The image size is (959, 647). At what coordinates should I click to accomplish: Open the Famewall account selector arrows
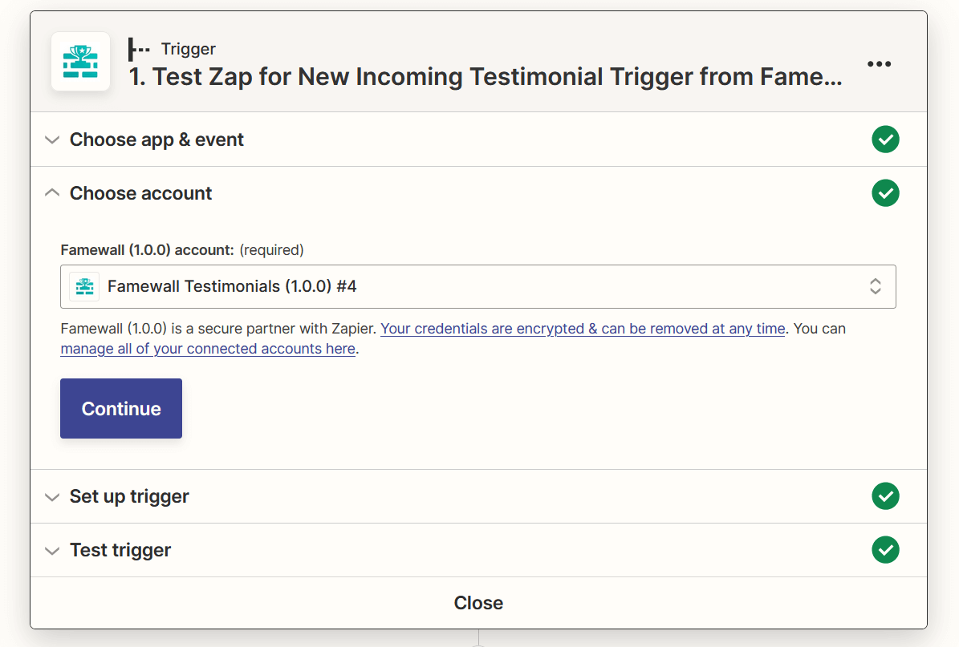tap(876, 286)
